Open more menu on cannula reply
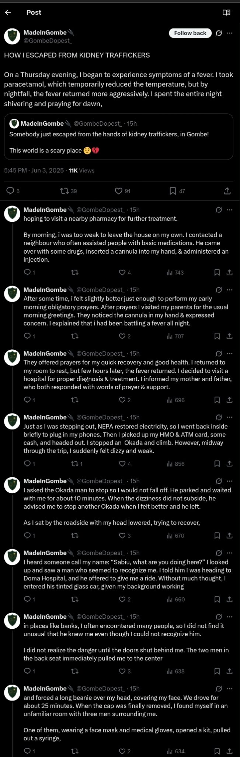The width and height of the screenshot is (240, 757). click(x=229, y=210)
